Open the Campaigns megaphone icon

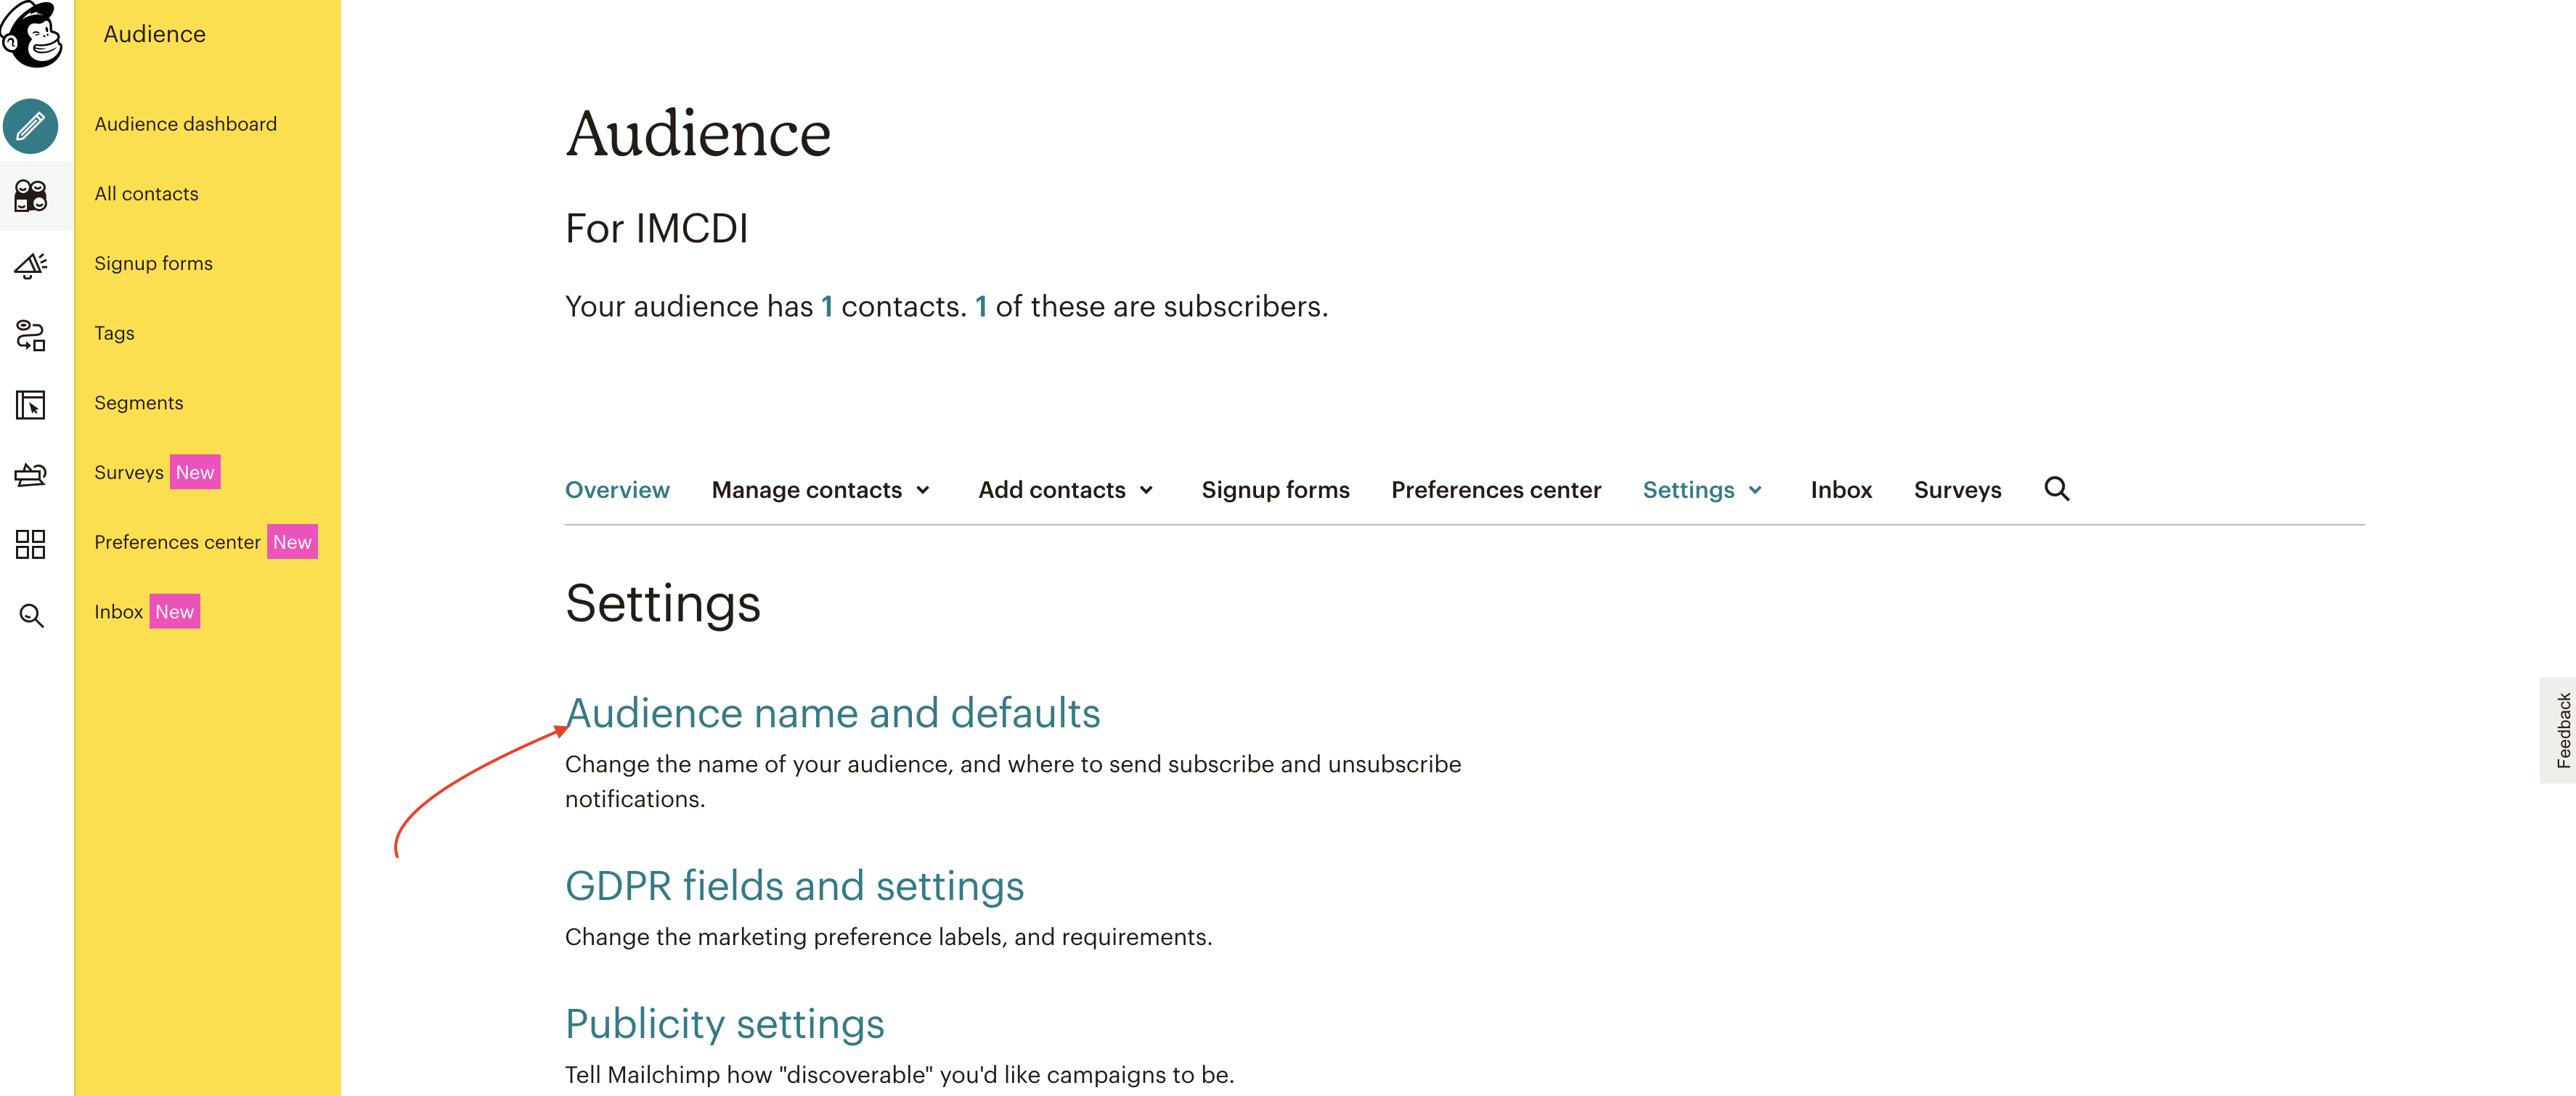click(31, 265)
